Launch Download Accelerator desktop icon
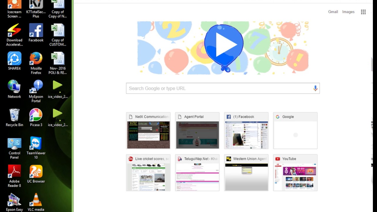Image resolution: width=377 pixels, height=212 pixels. pyautogui.click(x=14, y=35)
